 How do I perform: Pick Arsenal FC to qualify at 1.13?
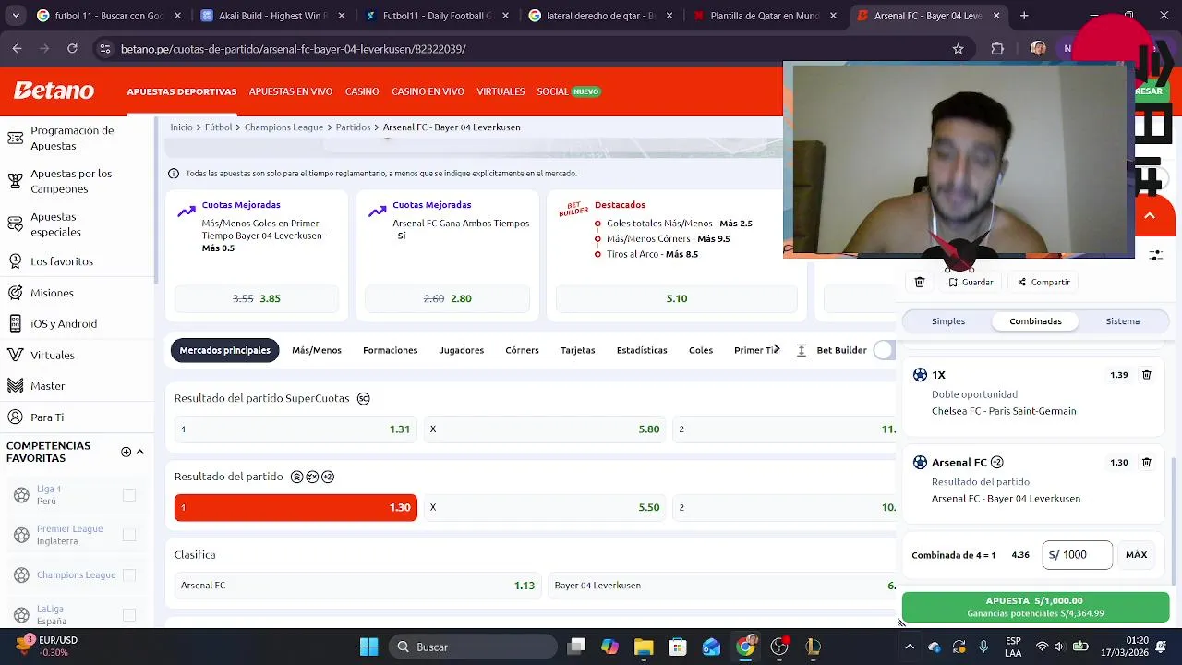(x=357, y=586)
